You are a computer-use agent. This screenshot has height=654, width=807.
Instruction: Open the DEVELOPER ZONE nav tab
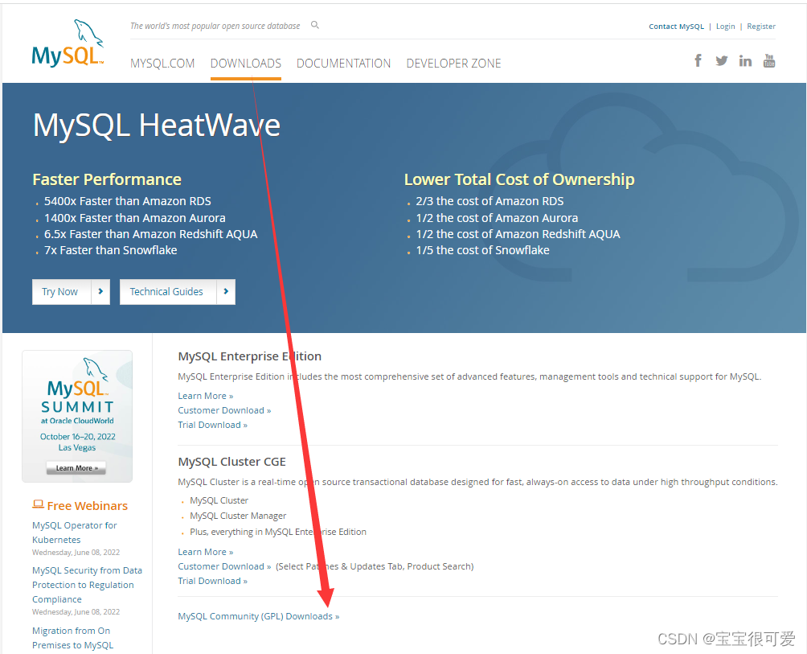pos(453,64)
